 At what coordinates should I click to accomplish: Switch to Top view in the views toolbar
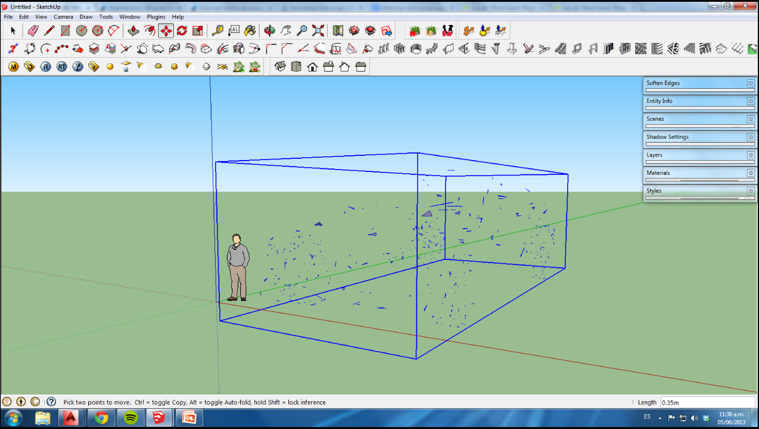coord(296,67)
